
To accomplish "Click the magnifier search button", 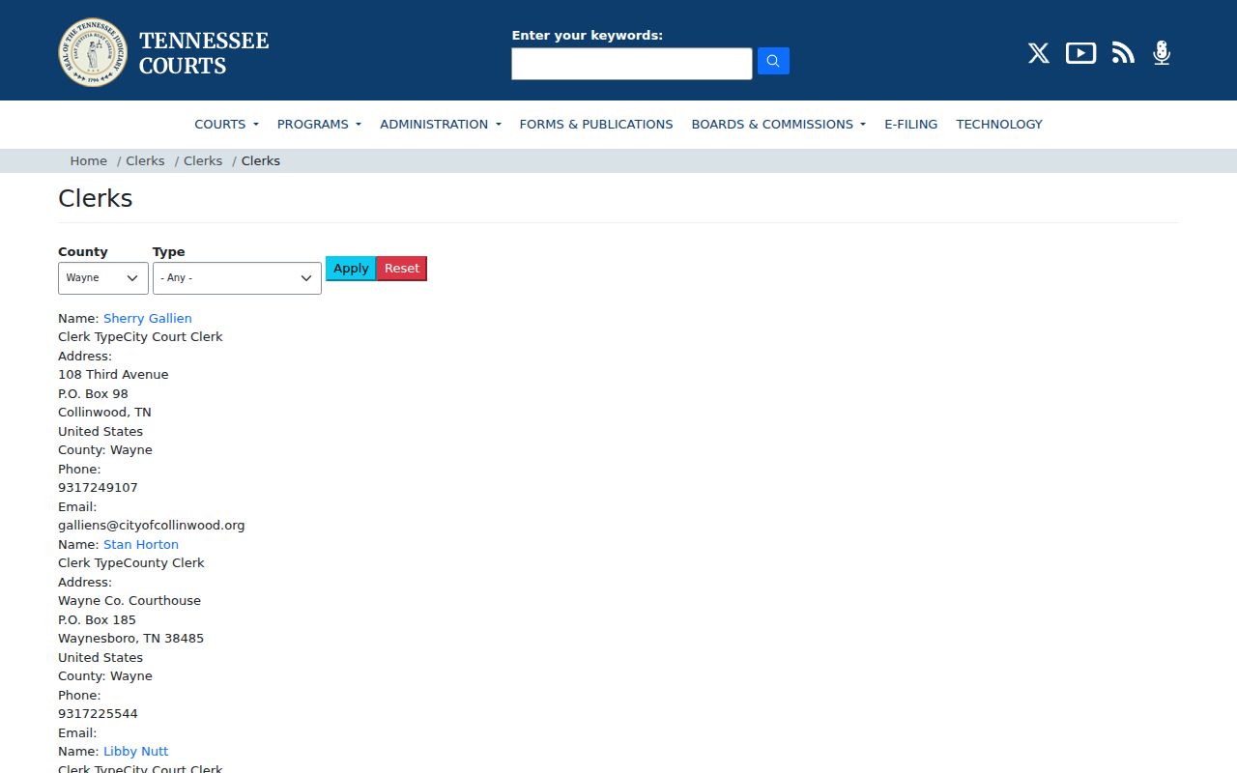I will pos(773,61).
